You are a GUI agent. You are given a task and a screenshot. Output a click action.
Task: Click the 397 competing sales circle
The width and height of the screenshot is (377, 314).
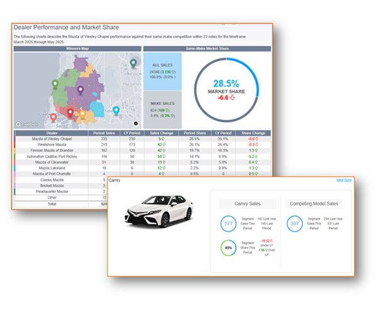tap(295, 224)
